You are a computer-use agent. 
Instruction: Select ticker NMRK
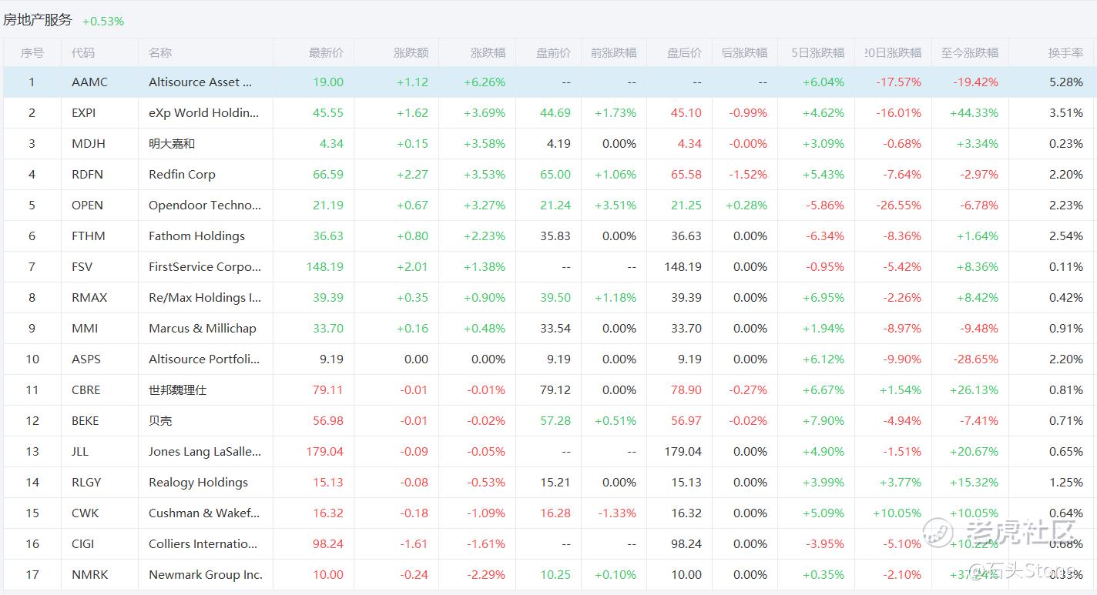pyautogui.click(x=89, y=575)
